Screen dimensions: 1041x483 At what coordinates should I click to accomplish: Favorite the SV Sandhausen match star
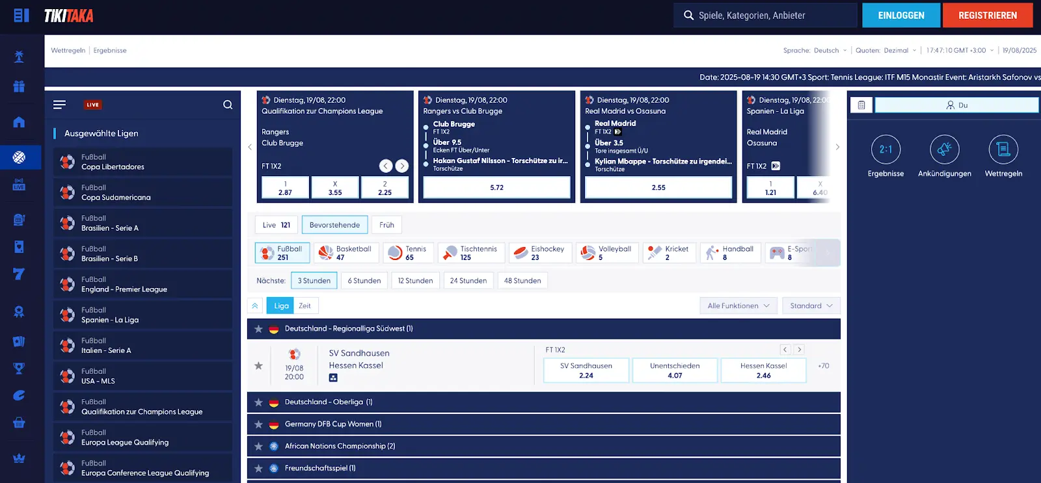click(x=258, y=366)
